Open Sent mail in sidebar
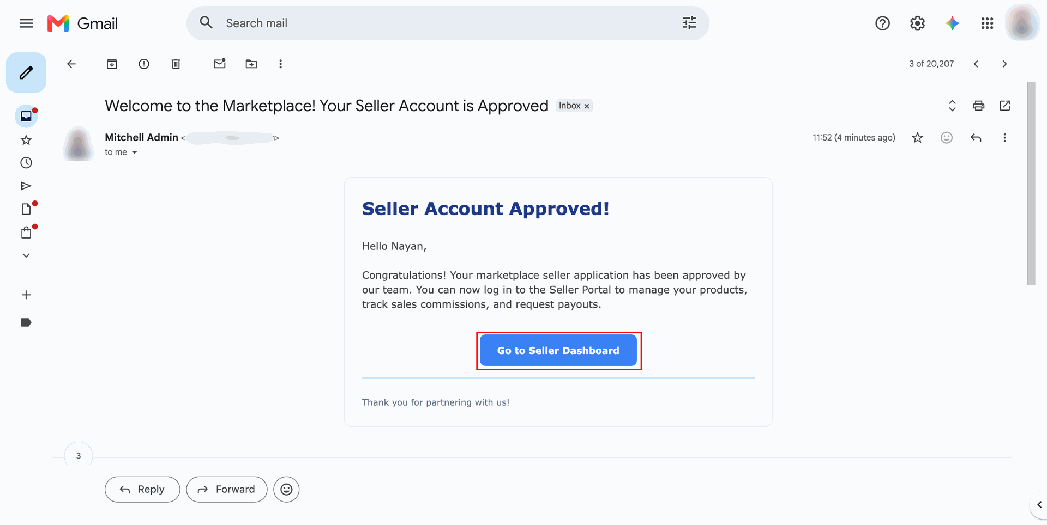The image size is (1047, 525). [x=26, y=186]
